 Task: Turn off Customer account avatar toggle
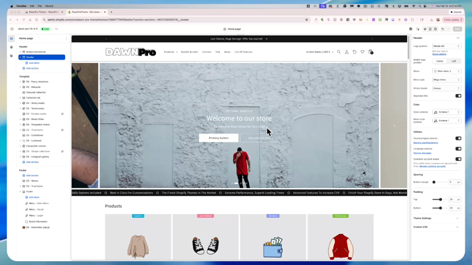(x=458, y=159)
